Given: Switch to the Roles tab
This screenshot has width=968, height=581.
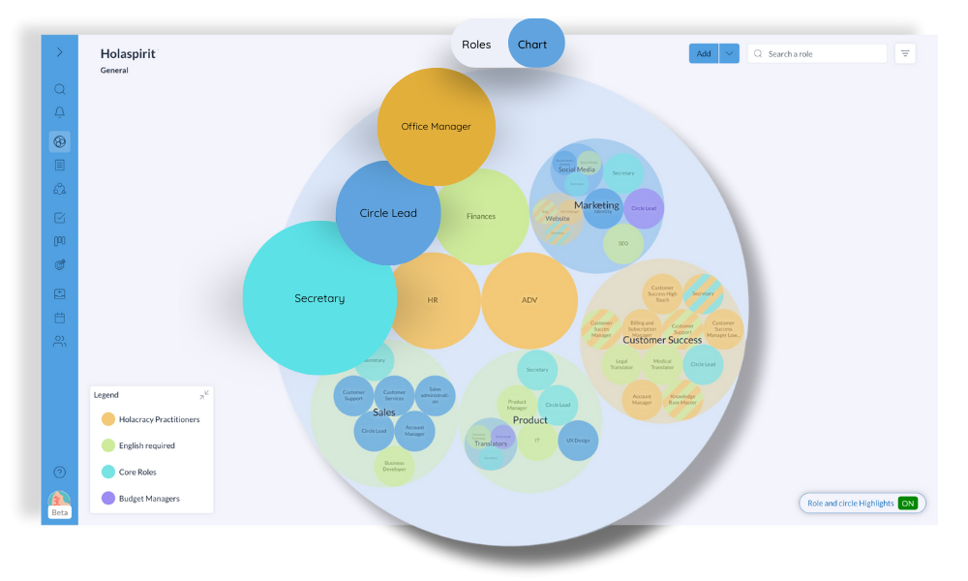Looking at the screenshot, I should 476,45.
